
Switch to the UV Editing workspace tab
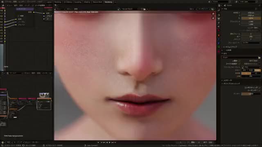68,2
